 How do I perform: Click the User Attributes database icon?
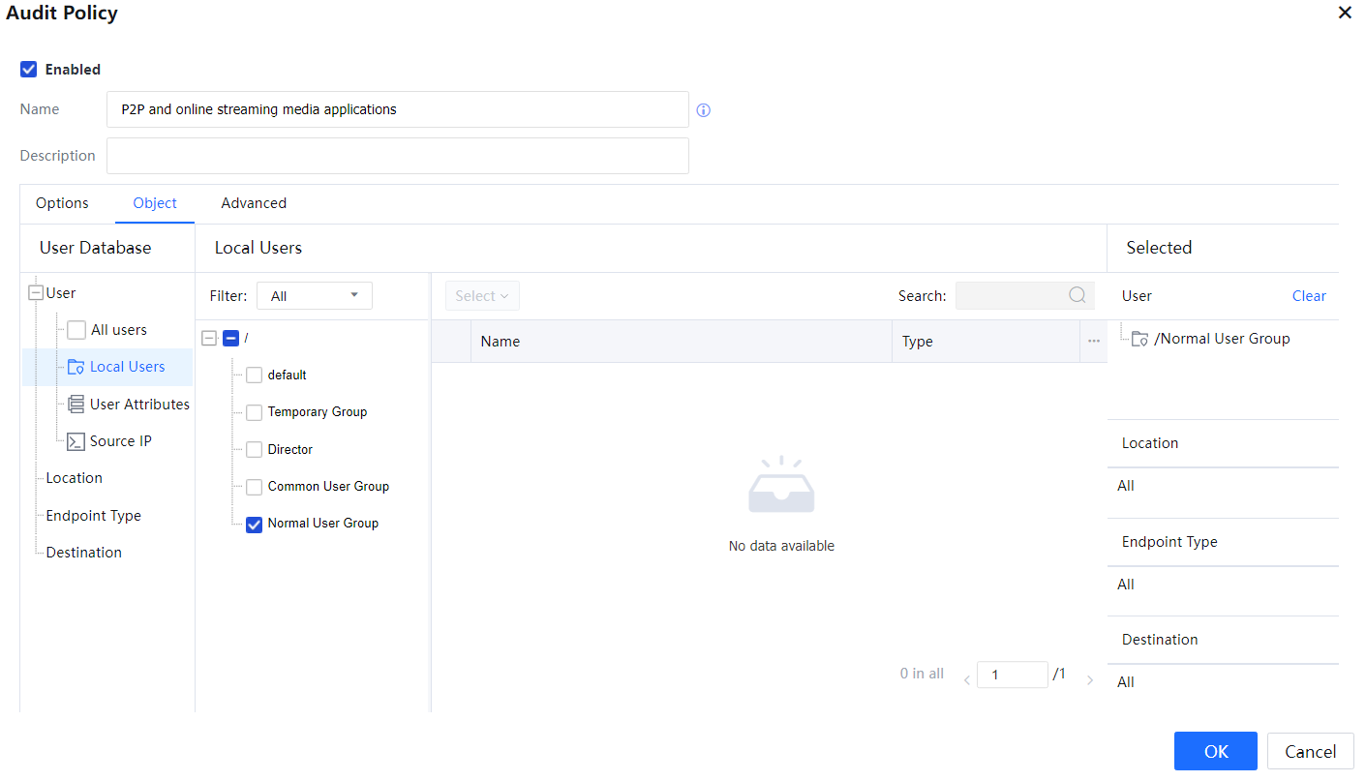[76, 405]
